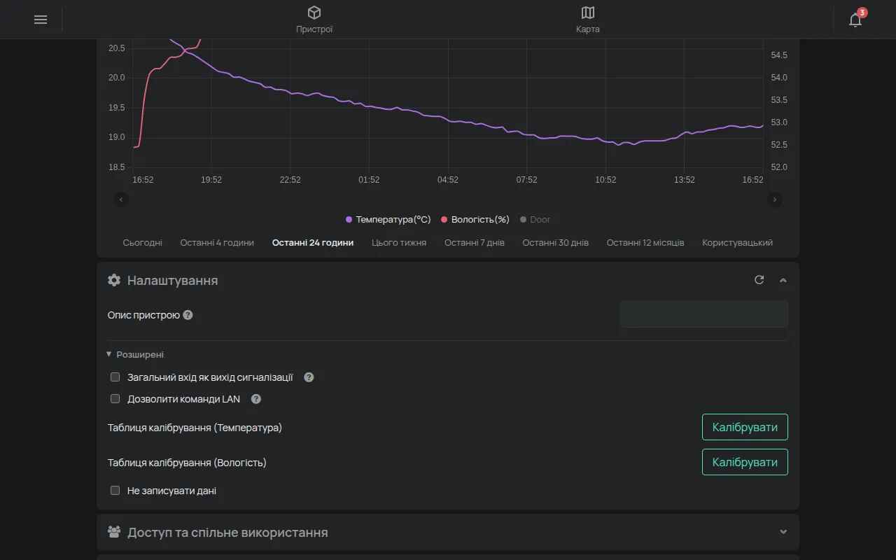Click Калібрувати for the temperature calibration table
The image size is (896, 560).
(x=745, y=427)
